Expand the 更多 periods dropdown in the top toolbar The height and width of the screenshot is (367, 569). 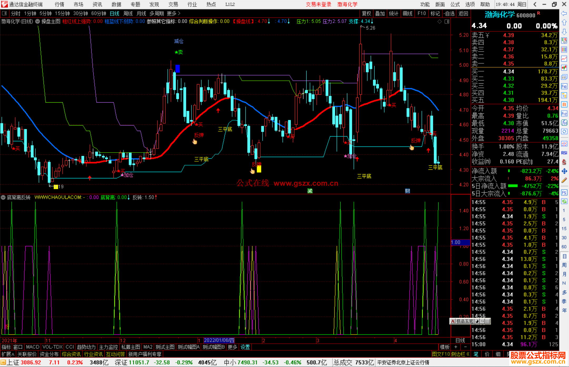(x=174, y=13)
